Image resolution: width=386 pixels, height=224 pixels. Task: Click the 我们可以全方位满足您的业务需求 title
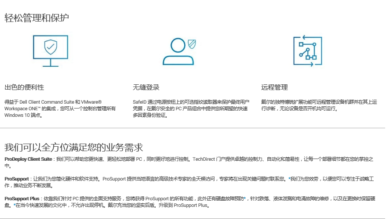73,147
